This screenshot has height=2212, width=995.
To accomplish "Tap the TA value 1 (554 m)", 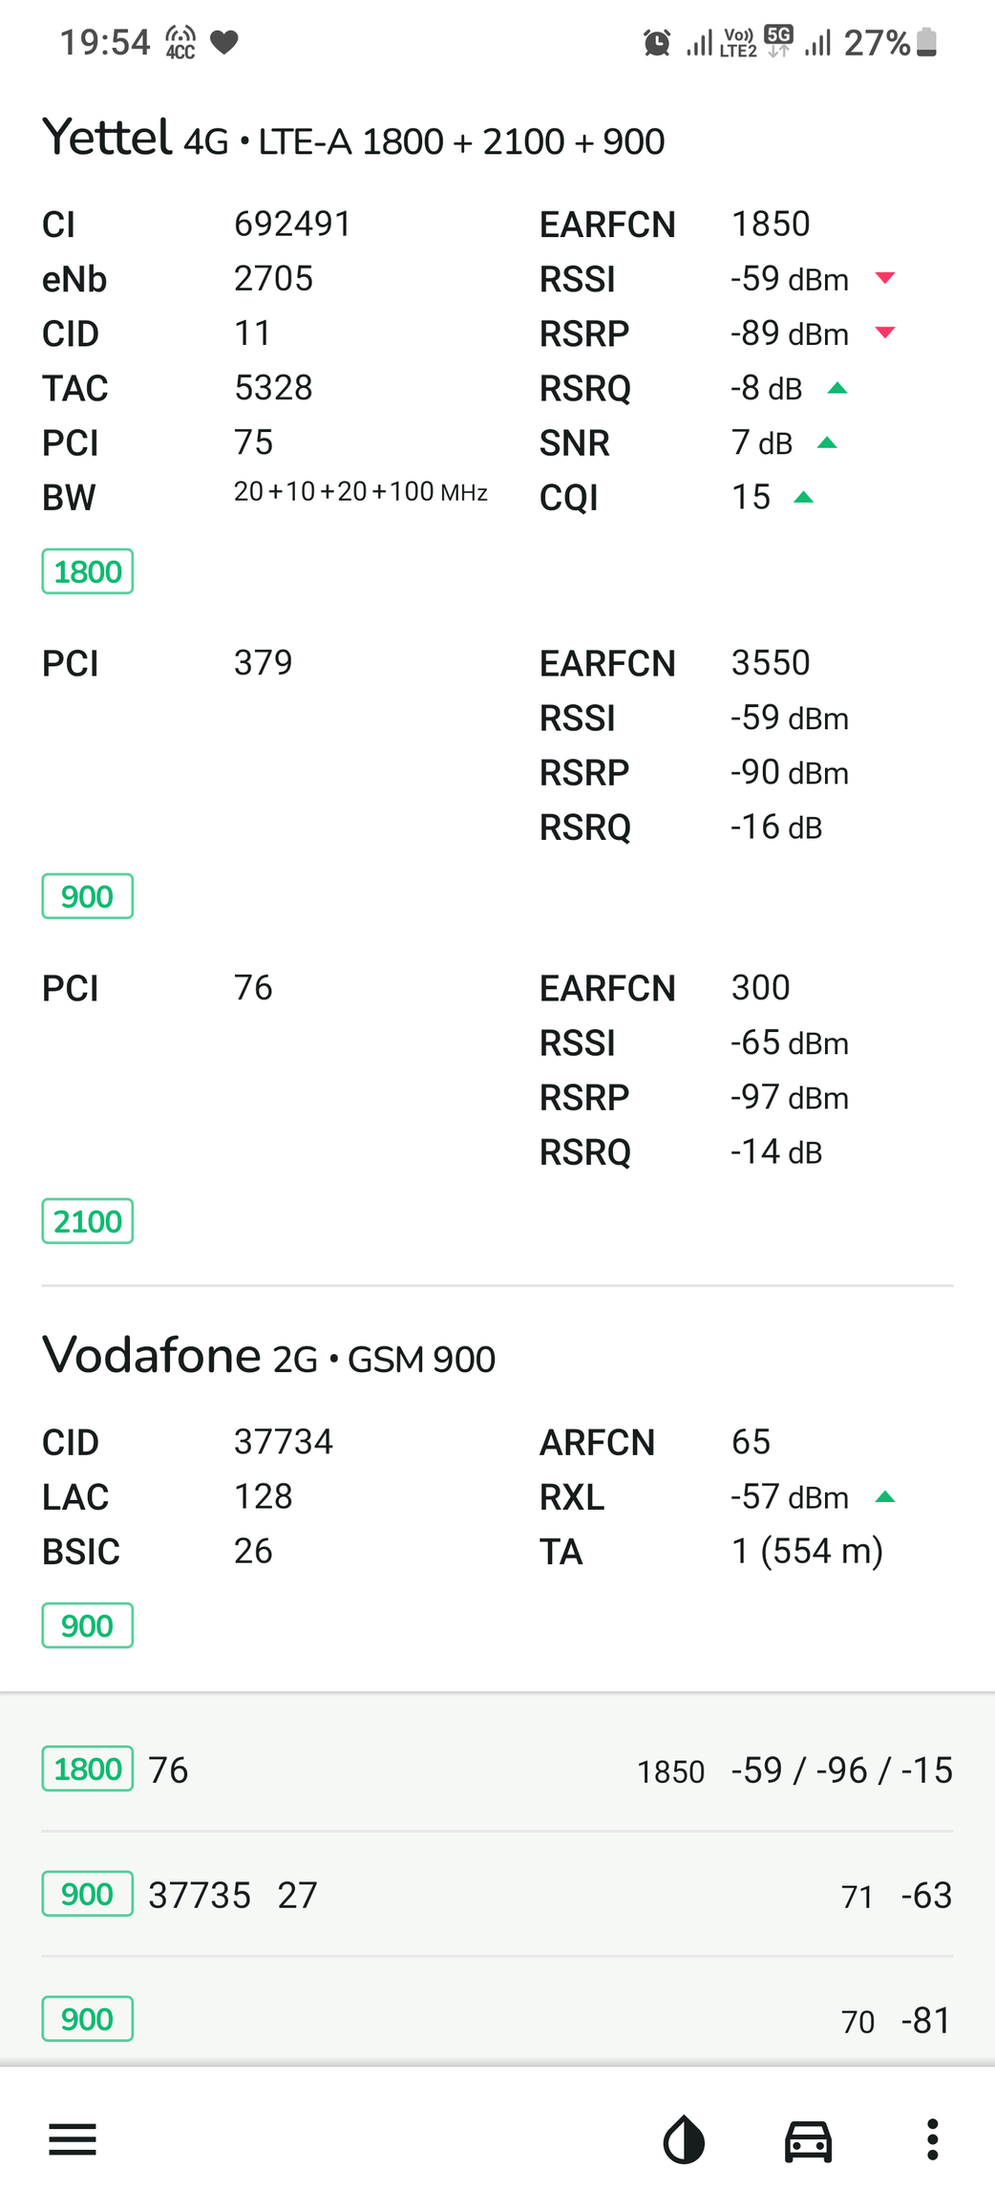I will pos(807,1551).
